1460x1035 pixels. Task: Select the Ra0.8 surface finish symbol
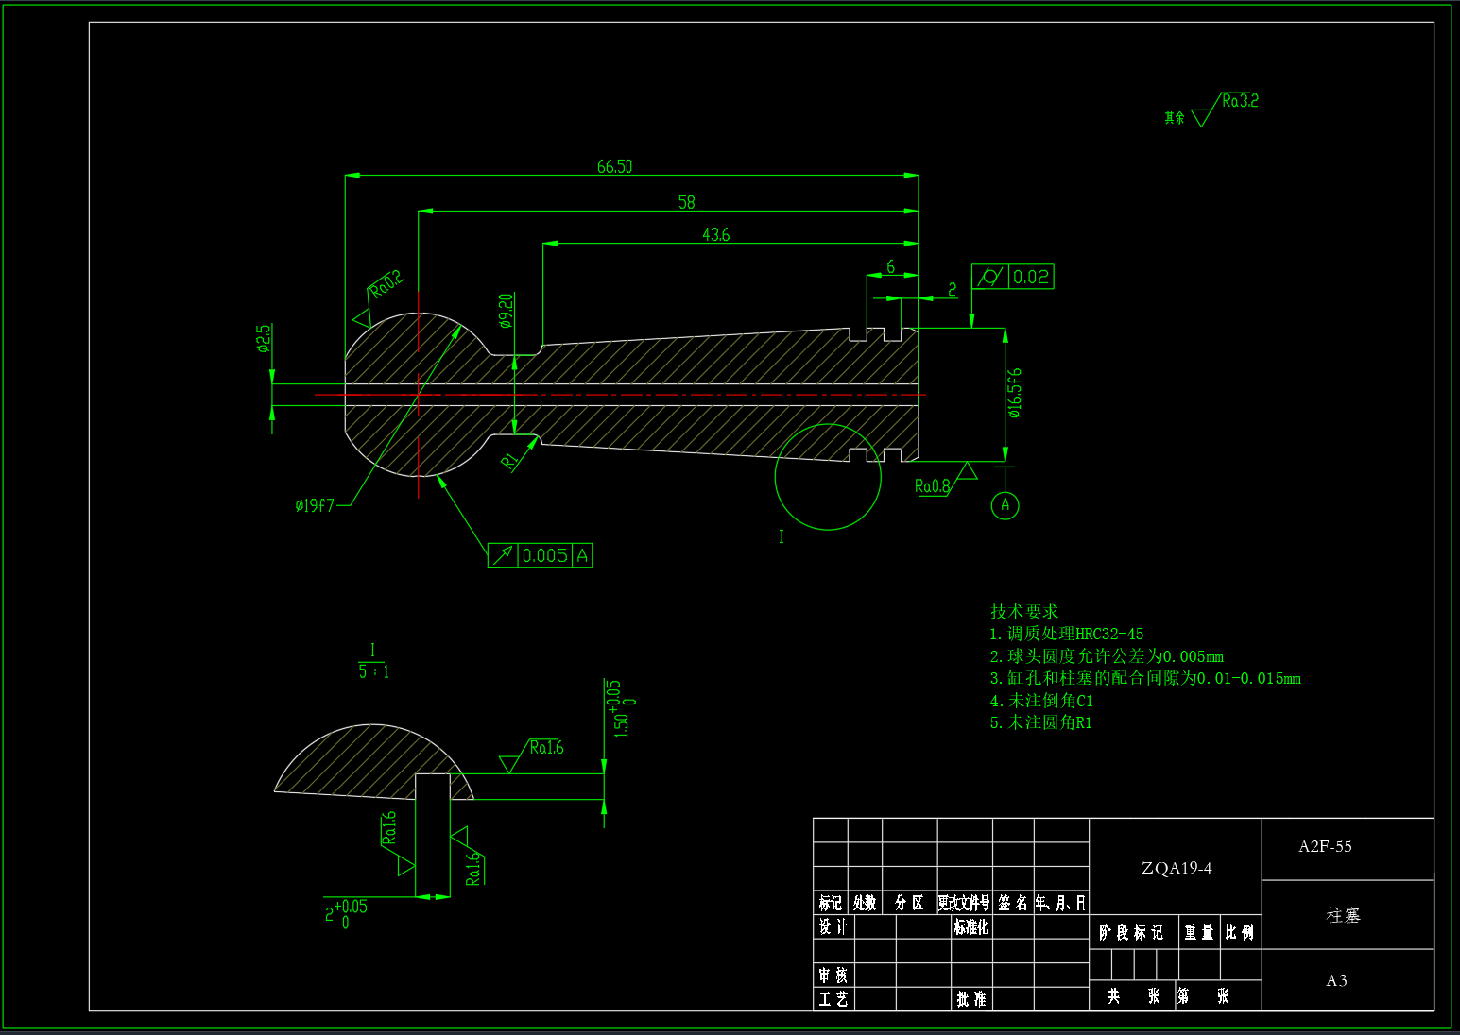[x=932, y=484]
